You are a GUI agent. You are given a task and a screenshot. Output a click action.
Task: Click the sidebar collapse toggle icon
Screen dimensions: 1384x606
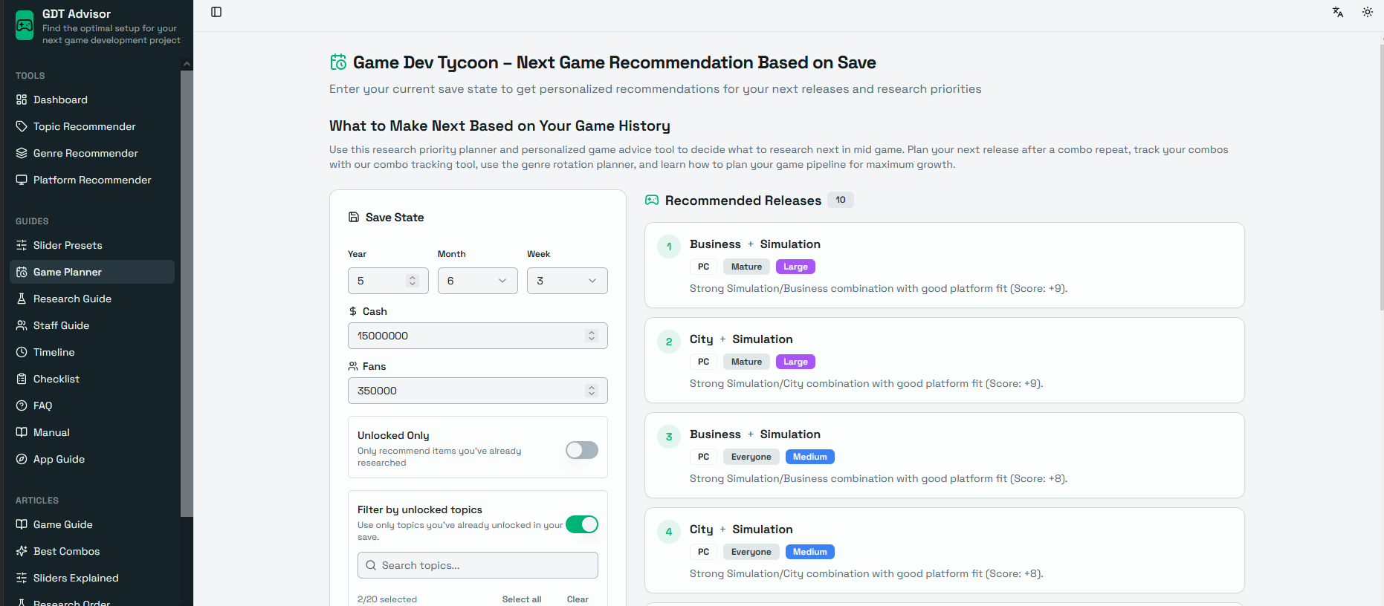tap(216, 12)
